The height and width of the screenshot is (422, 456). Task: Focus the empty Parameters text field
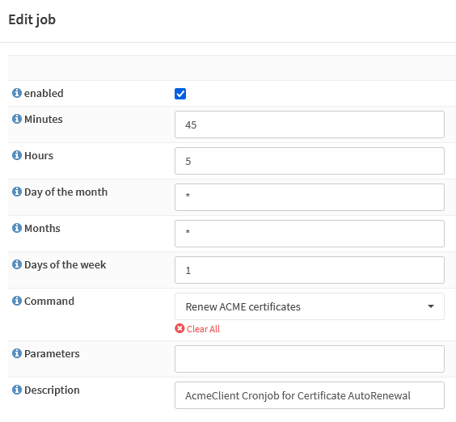point(310,359)
